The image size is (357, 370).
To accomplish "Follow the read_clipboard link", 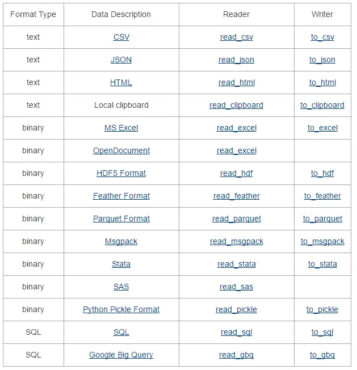I will click(x=236, y=105).
